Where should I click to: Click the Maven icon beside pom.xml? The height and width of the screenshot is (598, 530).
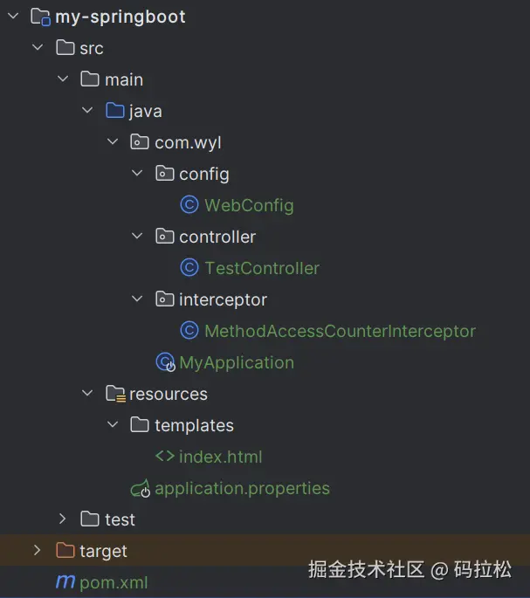point(65,581)
